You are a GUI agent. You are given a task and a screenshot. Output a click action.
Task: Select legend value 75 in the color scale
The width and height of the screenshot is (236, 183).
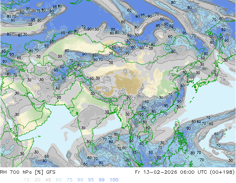[69, 180]
